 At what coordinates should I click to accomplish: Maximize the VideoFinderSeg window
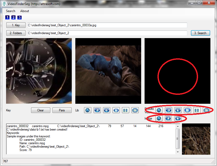click(199, 3)
